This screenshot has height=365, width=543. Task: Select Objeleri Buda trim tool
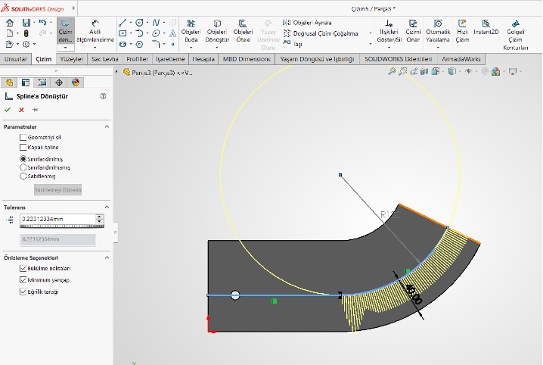[191, 31]
